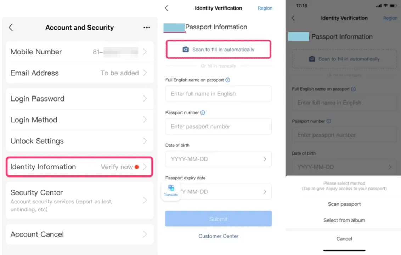Tap the floating Translate icon
Viewport: 401px width, 255px height.
(x=171, y=190)
